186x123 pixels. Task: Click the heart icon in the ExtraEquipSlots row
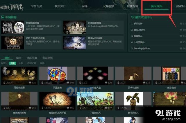[181, 49]
